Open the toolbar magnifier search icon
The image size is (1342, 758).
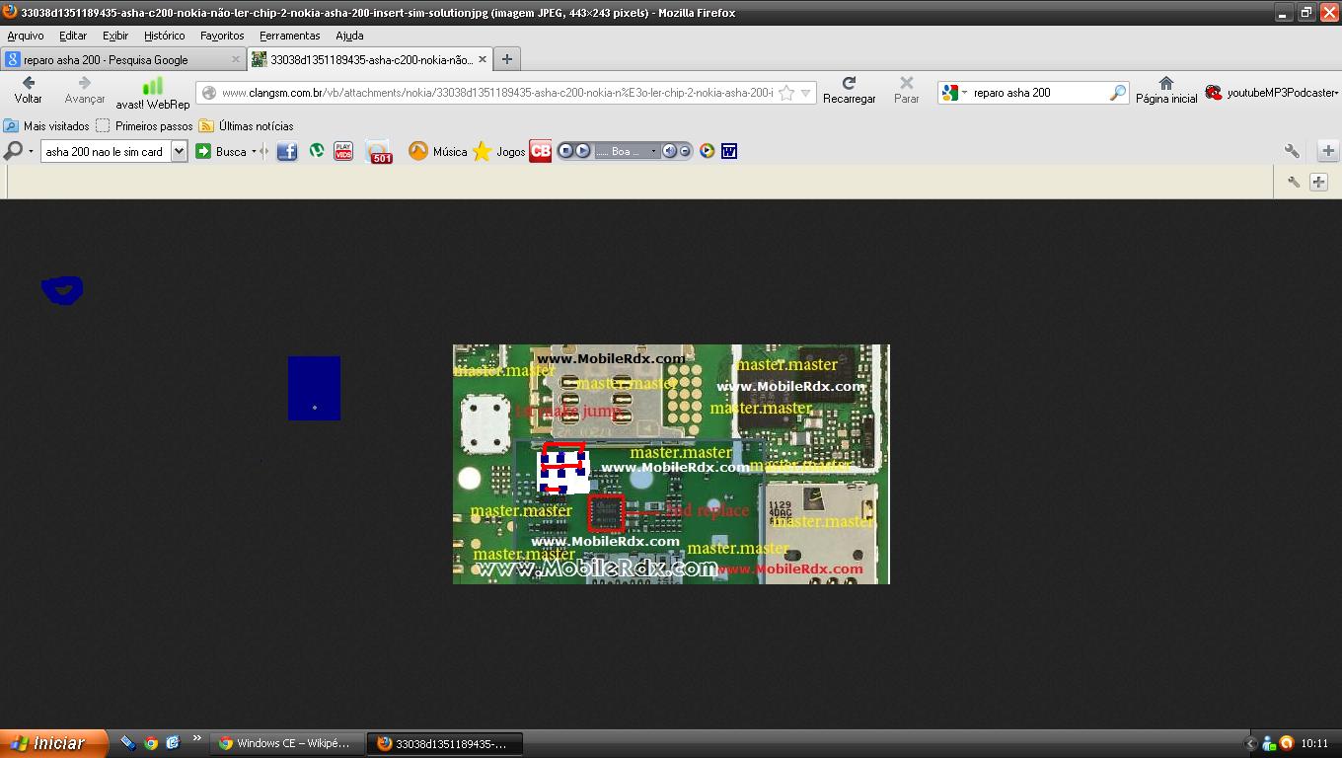[14, 151]
